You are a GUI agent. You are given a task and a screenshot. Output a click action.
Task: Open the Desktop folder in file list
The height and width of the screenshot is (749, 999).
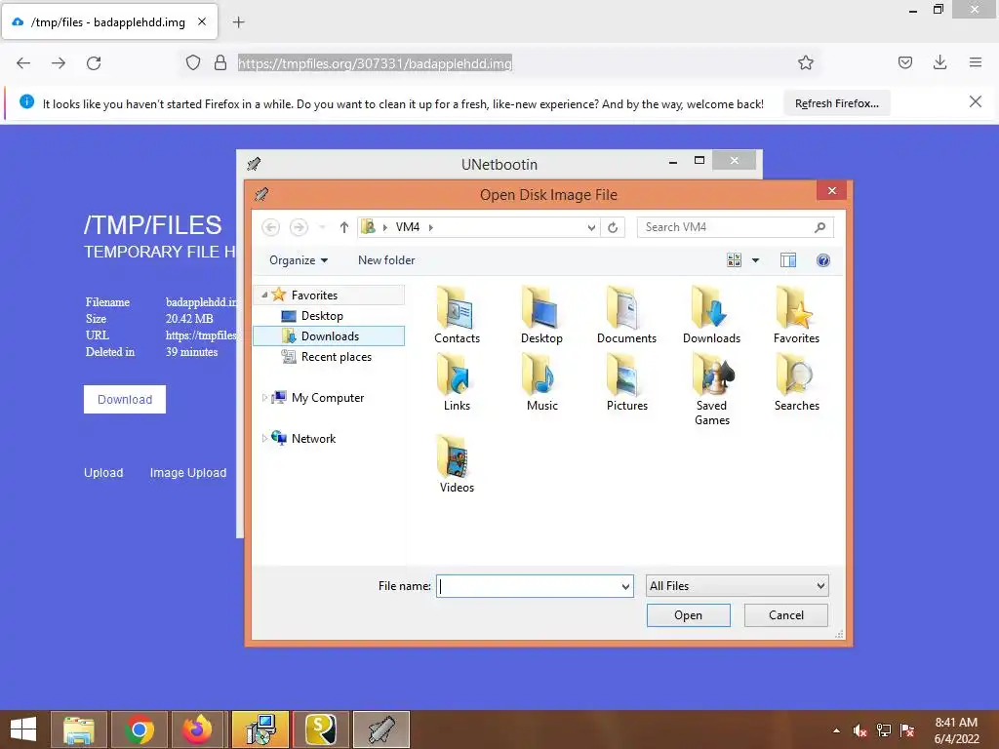pyautogui.click(x=541, y=315)
